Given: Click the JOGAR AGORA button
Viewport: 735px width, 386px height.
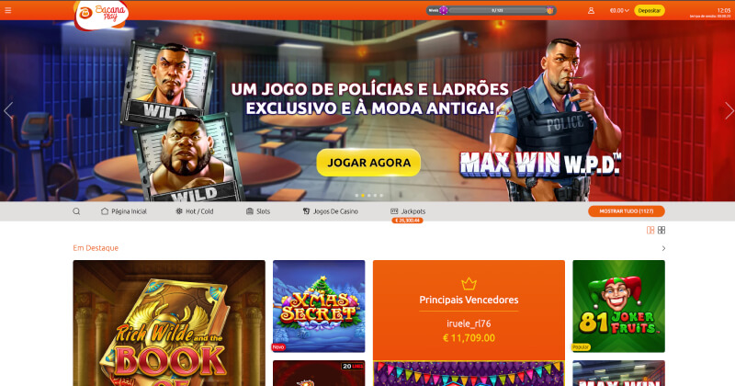Looking at the screenshot, I should click(369, 163).
